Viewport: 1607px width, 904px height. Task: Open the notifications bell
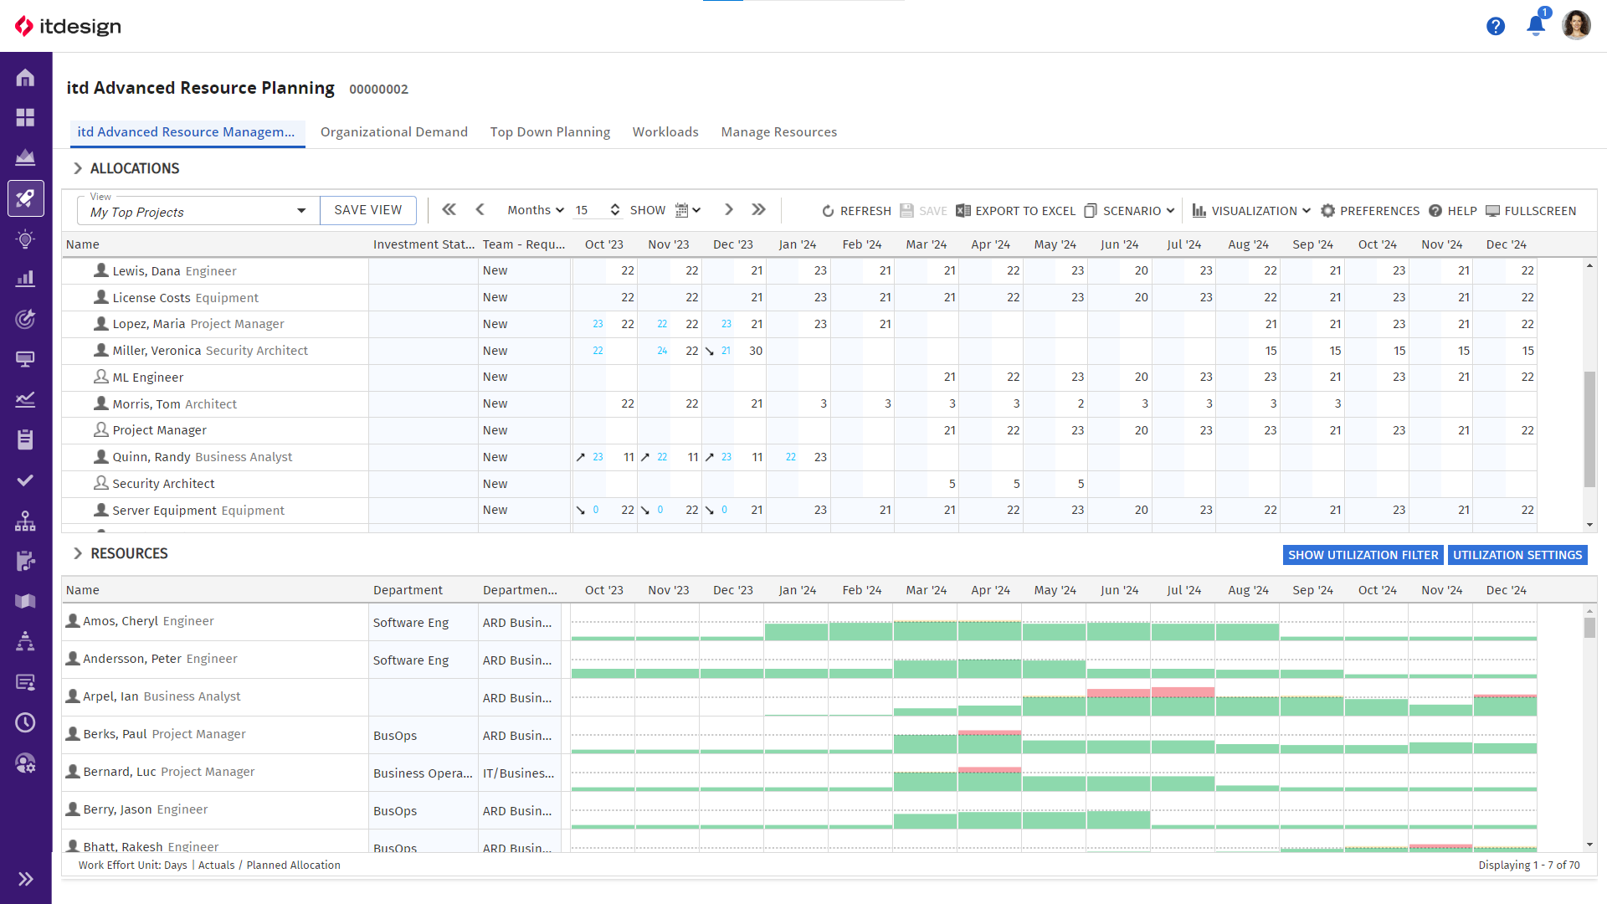[1536, 25]
